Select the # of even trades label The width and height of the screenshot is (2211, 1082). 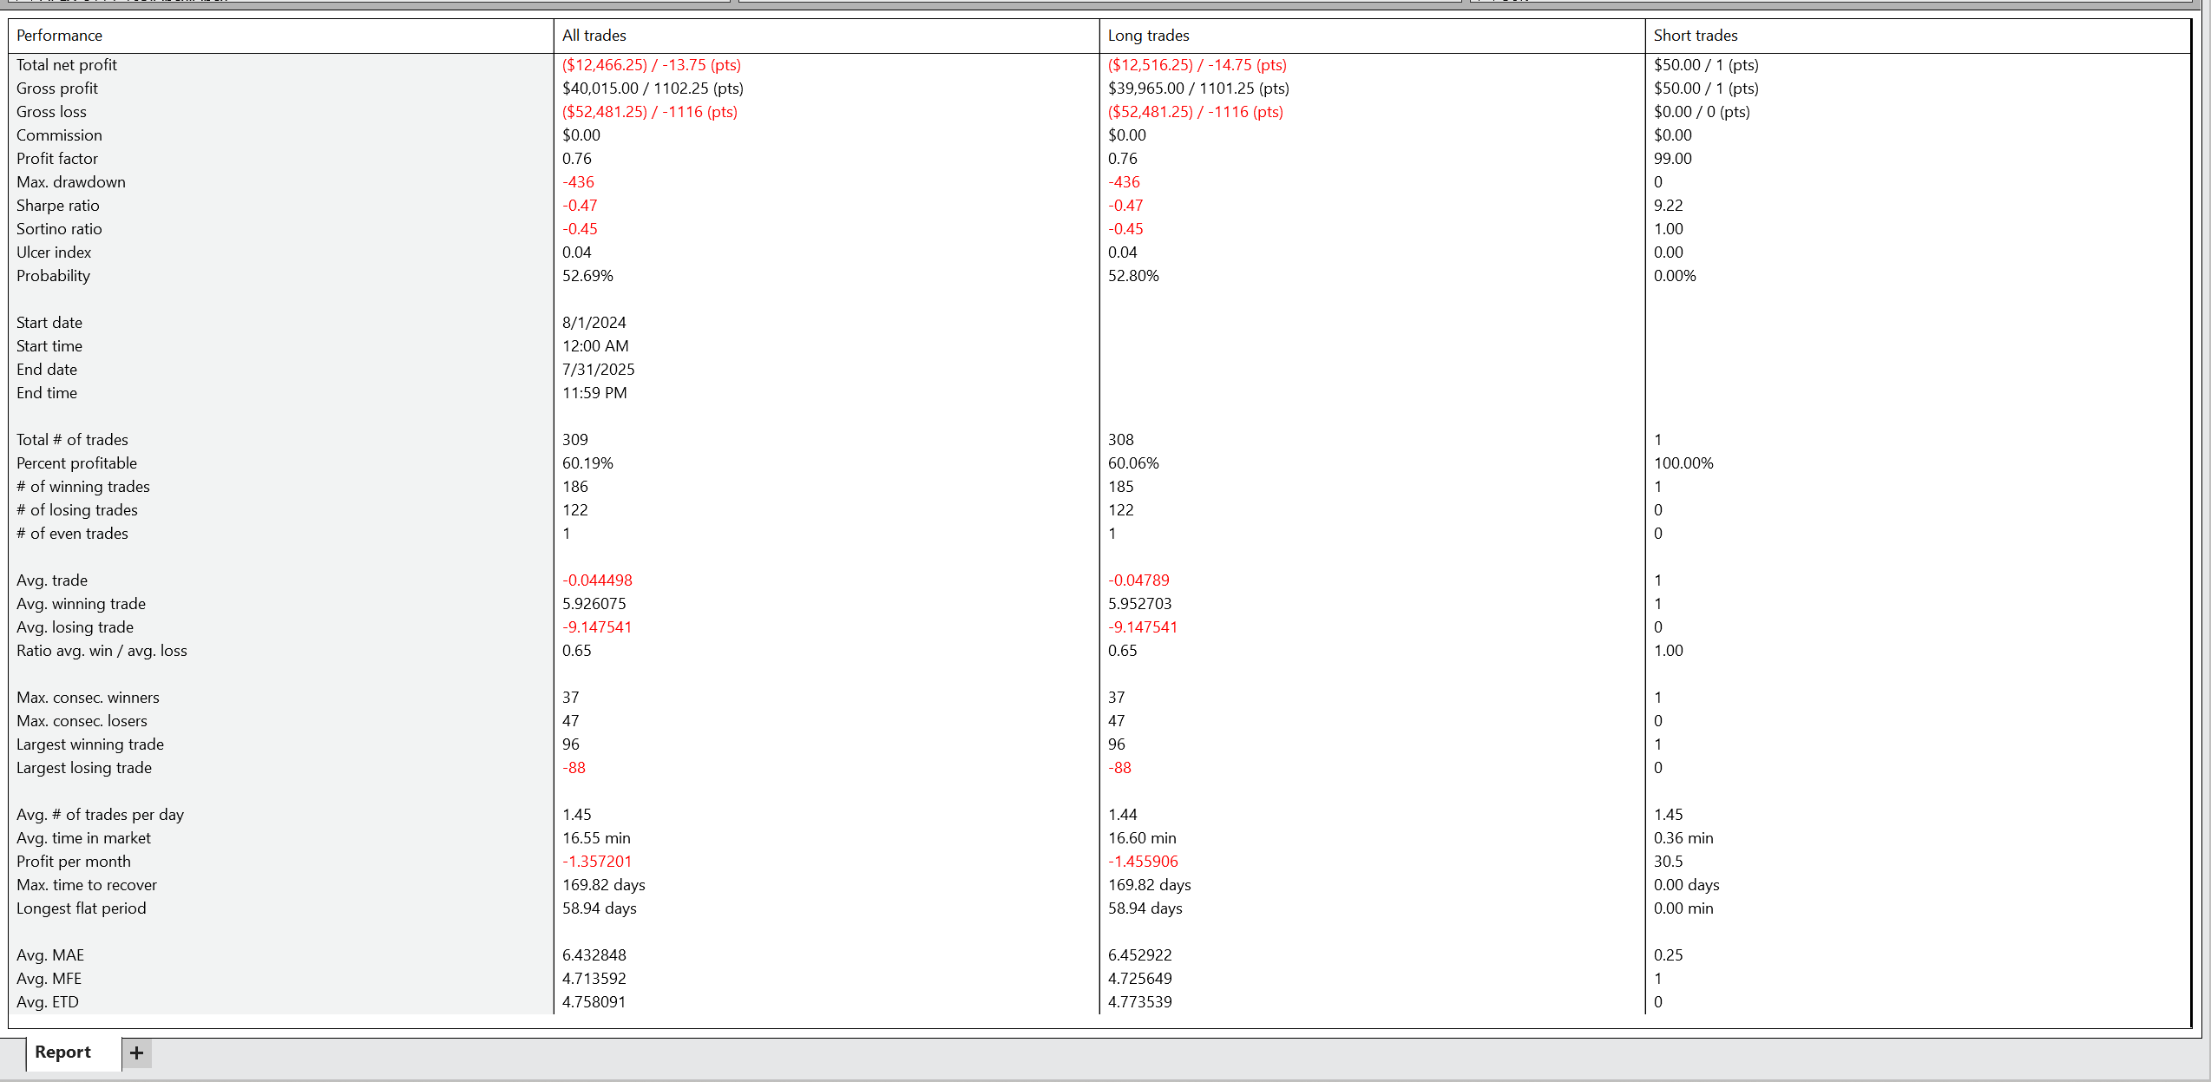[x=72, y=534]
